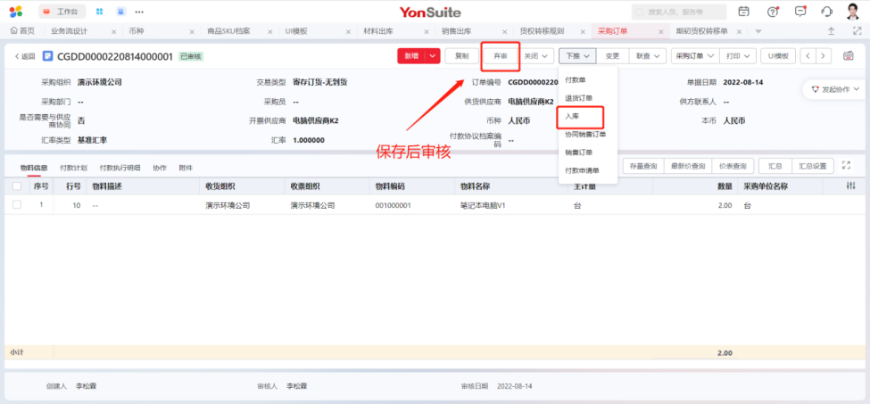Click the fullscreen expand icon above table
The width and height of the screenshot is (870, 404).
coord(846,166)
